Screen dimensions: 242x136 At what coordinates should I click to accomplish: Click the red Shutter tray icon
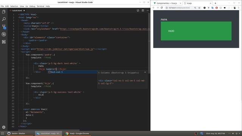coord(196,133)
